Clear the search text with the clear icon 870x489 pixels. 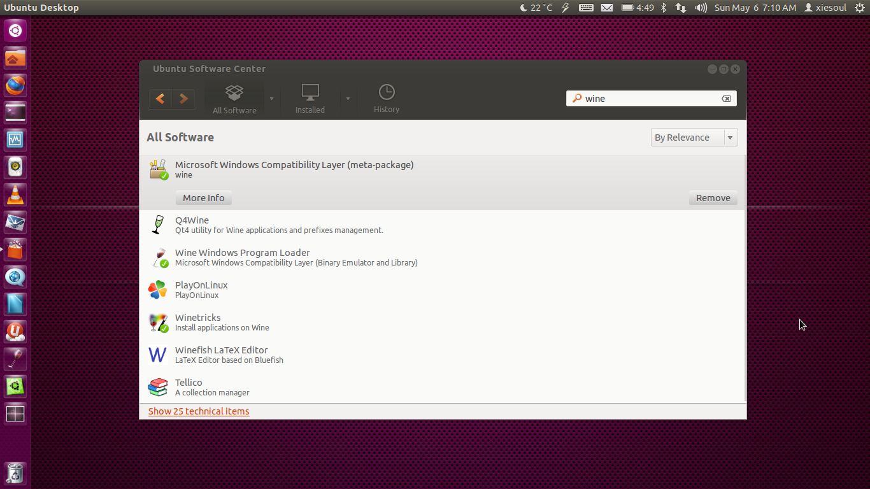tap(726, 99)
